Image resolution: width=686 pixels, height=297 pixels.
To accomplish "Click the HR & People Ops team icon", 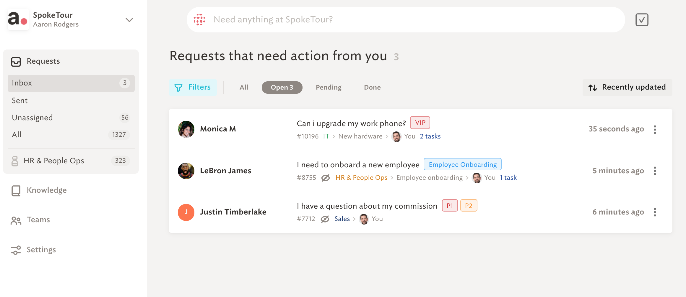I will [x=15, y=161].
